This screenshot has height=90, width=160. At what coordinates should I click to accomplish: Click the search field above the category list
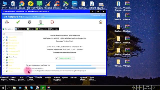[x=13, y=33]
